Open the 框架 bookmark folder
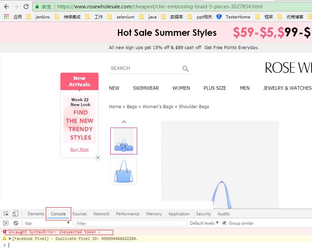Screen dimensions: 312x249 click(x=264, y=17)
